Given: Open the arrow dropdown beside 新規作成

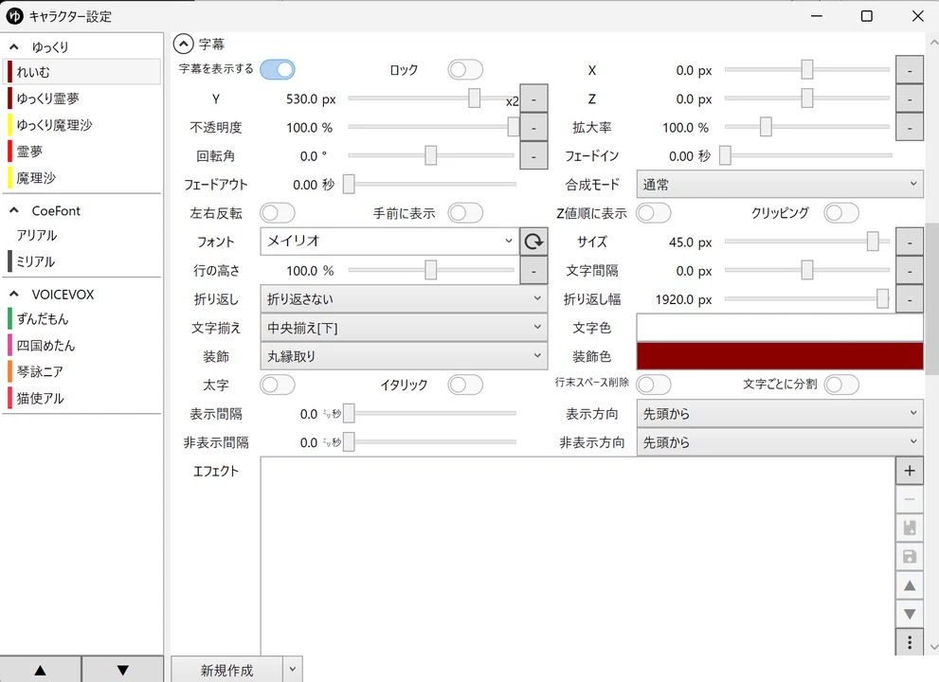Looking at the screenshot, I should tap(292, 669).
